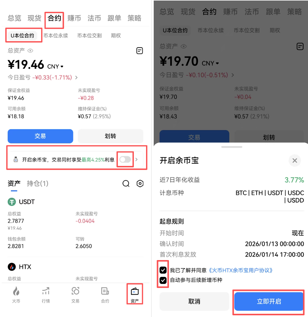Open the CNY currency dropdown under ¥19.46
This screenshot has height=317, width=308.
[55, 66]
